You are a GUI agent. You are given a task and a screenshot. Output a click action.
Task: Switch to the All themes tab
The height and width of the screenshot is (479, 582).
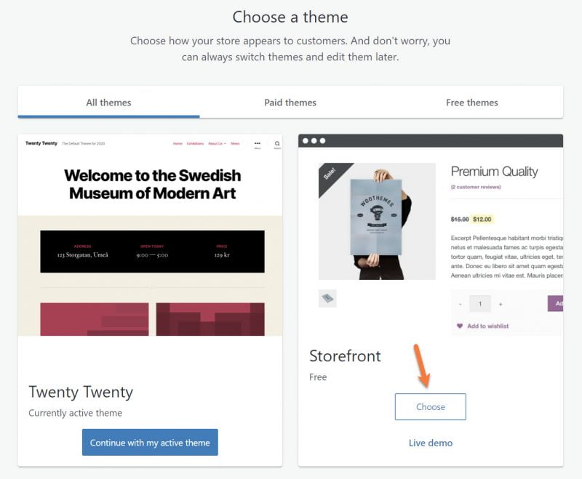[x=108, y=102]
